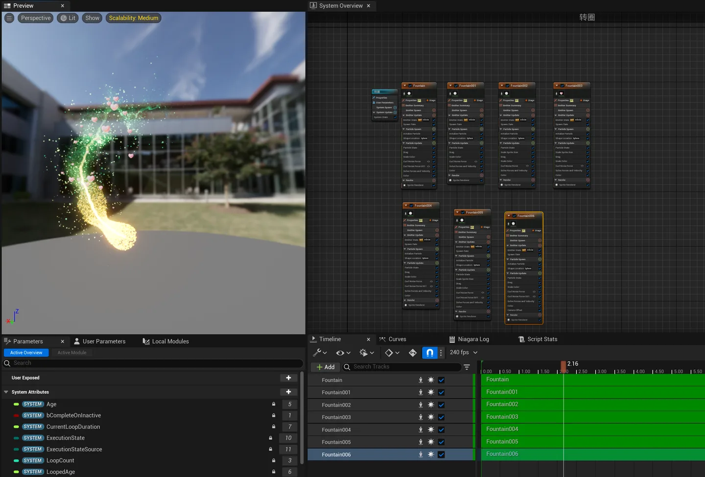Disable the Fountain001 track checkbox
705x477 pixels.
point(441,392)
